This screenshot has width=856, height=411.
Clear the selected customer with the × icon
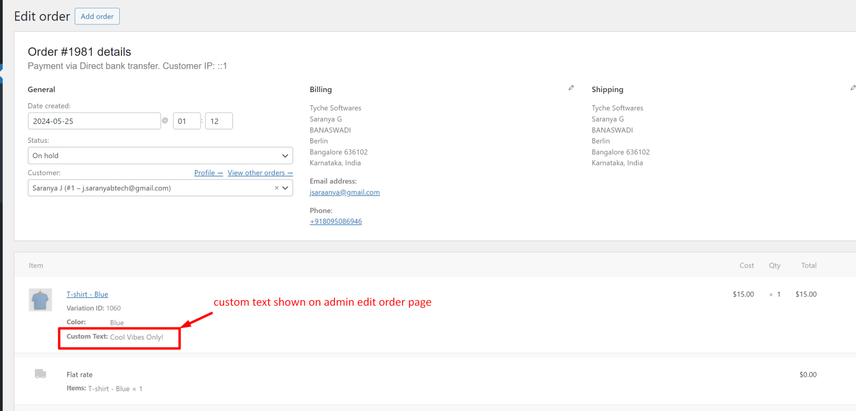point(276,188)
